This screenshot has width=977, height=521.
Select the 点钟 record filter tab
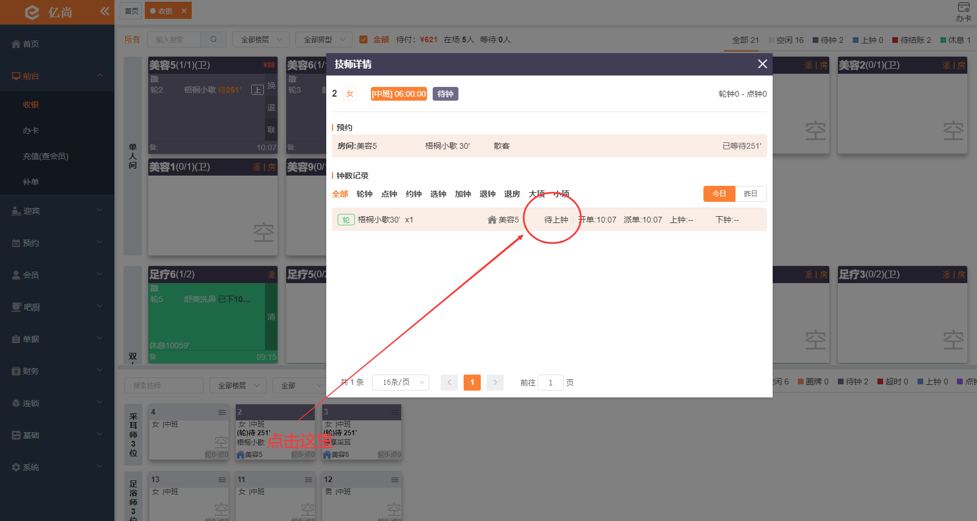point(389,194)
